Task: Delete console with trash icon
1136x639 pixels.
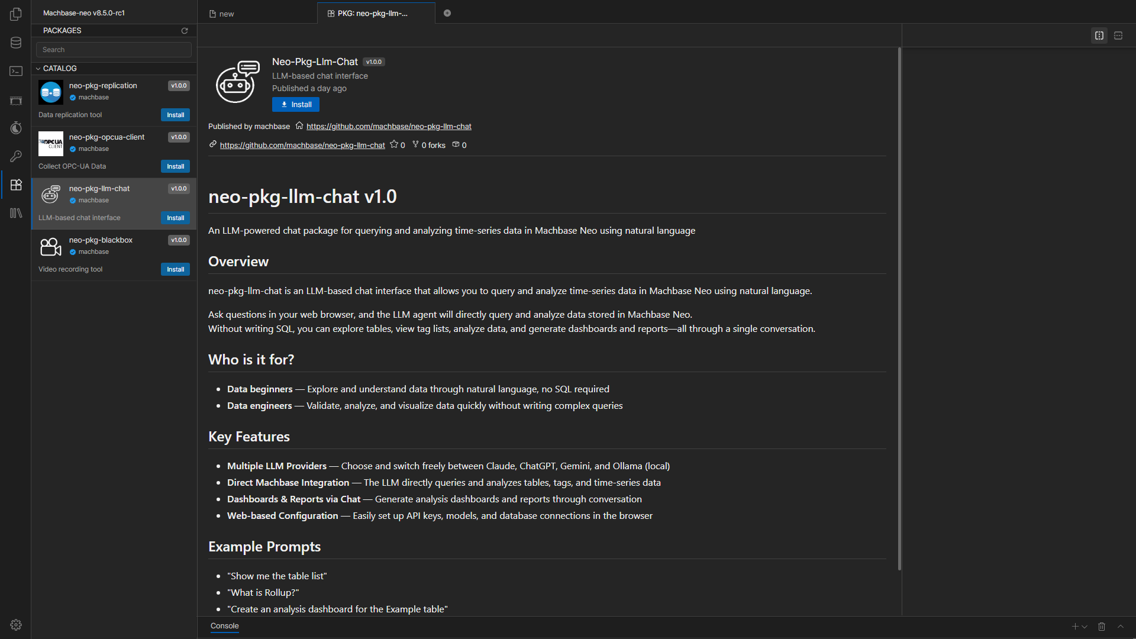Action: tap(1102, 627)
